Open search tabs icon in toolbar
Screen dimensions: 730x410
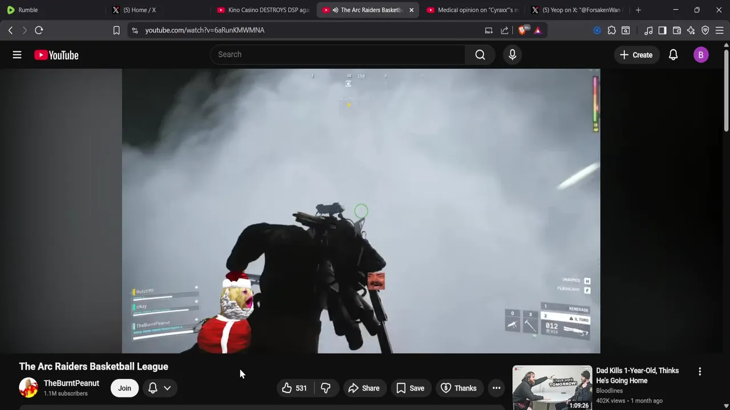coord(626,30)
